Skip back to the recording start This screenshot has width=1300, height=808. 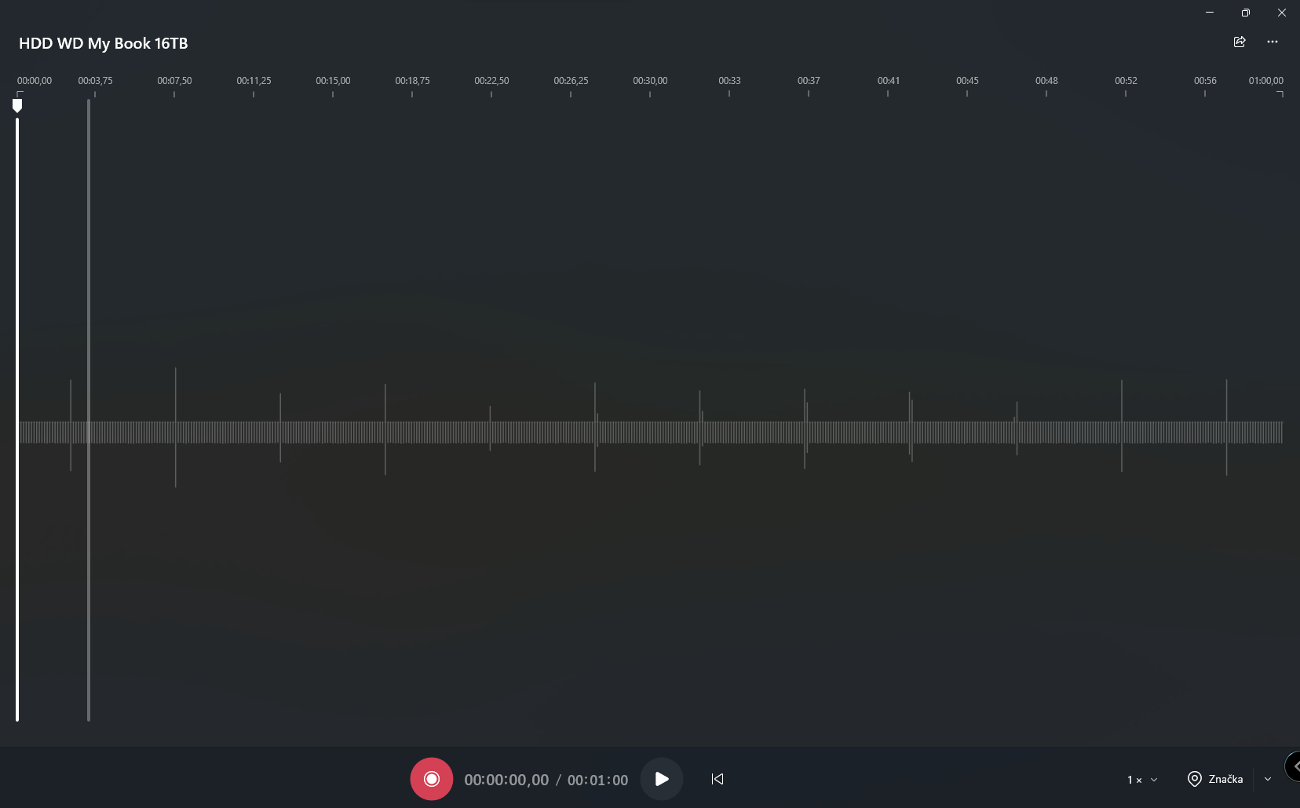pos(718,779)
